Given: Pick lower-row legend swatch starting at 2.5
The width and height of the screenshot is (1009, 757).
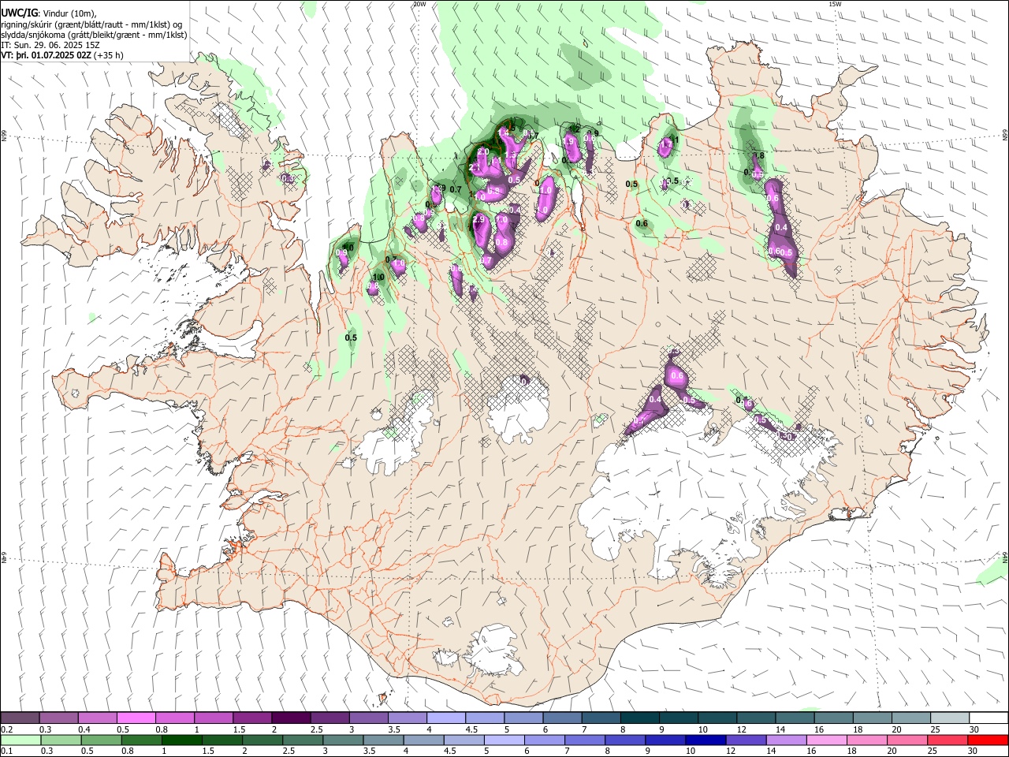Looking at the screenshot, I should tap(302, 740).
